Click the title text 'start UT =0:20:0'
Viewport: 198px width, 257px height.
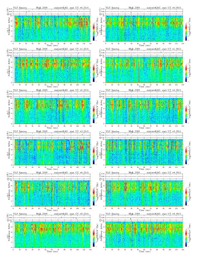coord(79,8)
